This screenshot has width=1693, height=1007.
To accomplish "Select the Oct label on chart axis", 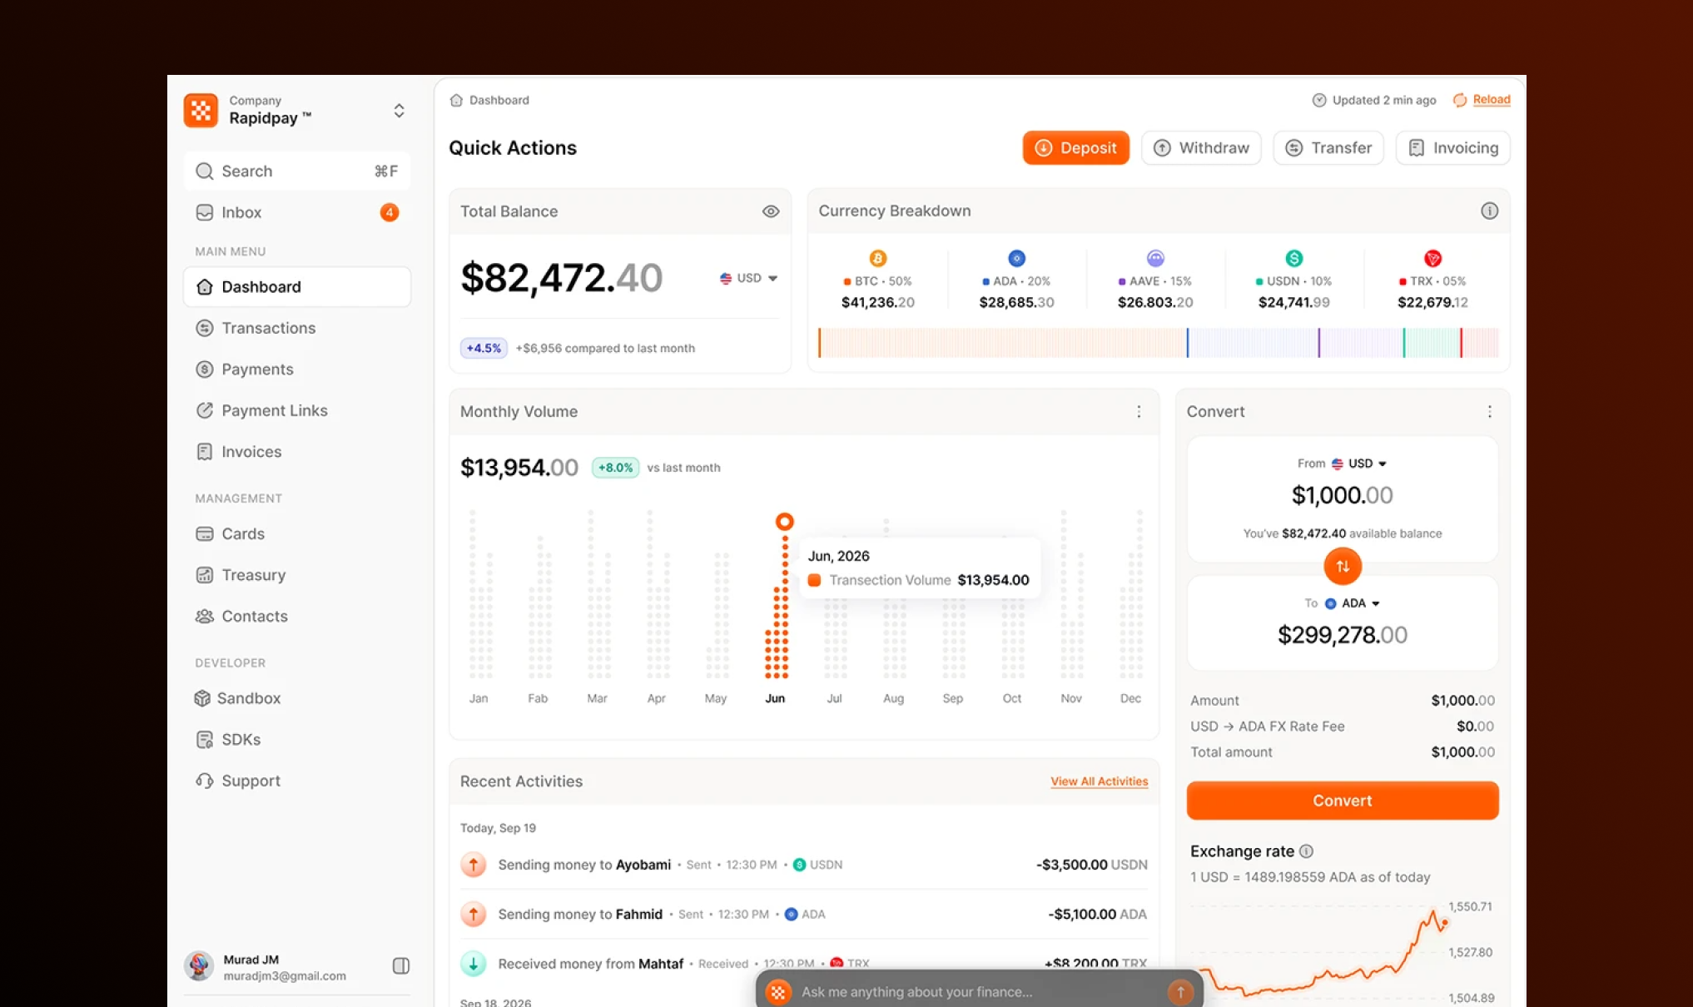I will point(1011,698).
